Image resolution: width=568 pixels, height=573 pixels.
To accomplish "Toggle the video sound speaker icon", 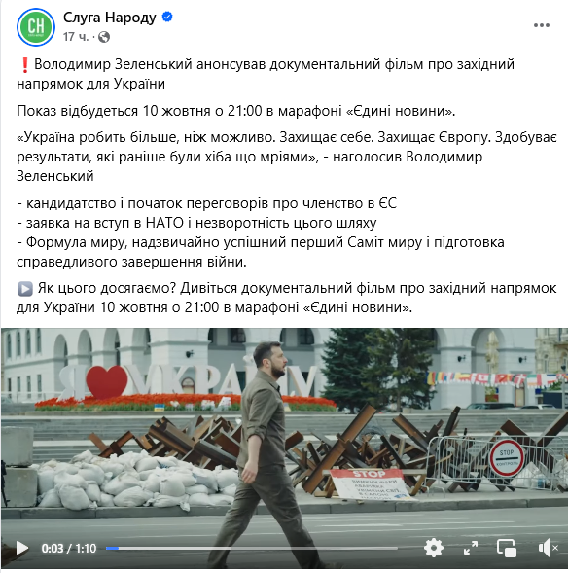I will click(548, 548).
